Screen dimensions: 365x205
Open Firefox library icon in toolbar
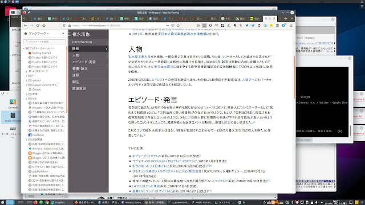coord(198,26)
